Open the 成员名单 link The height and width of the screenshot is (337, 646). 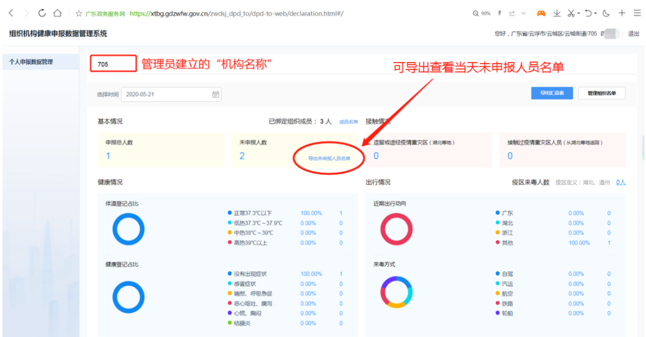click(x=348, y=122)
